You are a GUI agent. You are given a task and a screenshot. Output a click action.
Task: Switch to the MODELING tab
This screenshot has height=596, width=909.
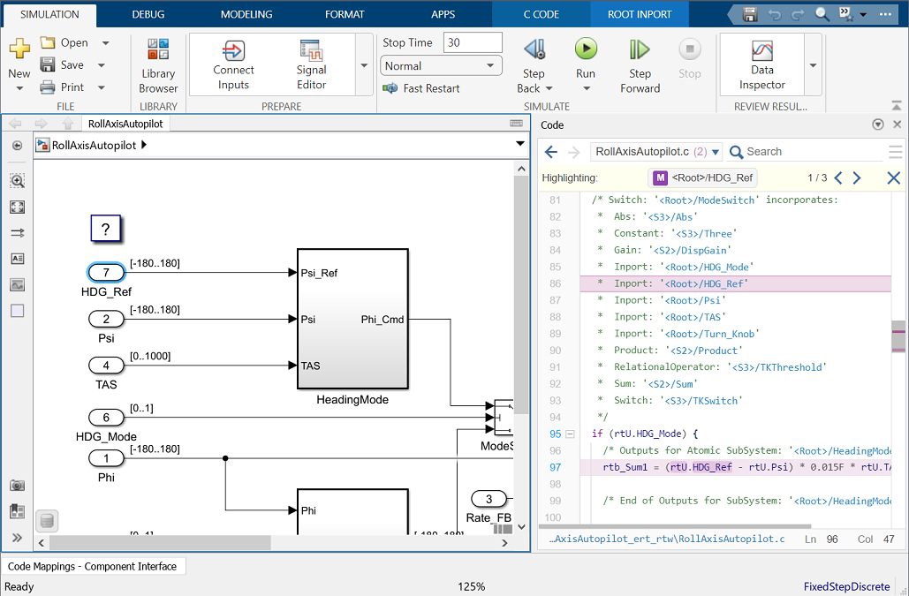click(246, 14)
